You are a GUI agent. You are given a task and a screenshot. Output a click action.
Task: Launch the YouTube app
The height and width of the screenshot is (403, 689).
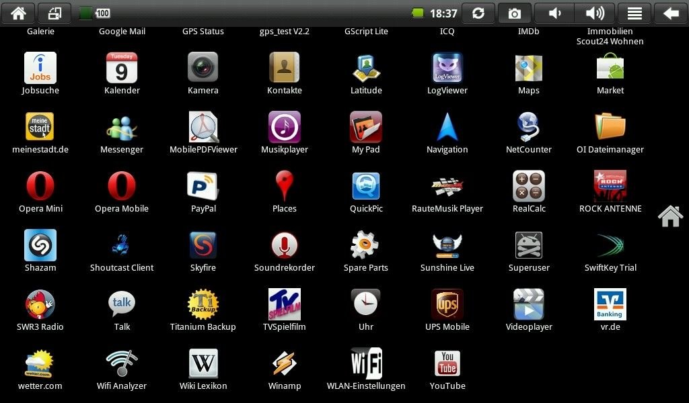pyautogui.click(x=447, y=369)
